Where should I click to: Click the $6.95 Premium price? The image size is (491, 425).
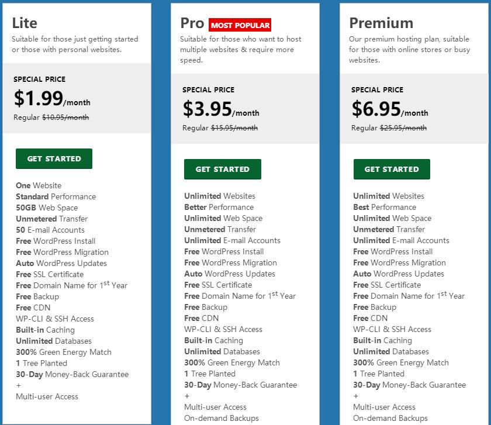click(x=376, y=109)
